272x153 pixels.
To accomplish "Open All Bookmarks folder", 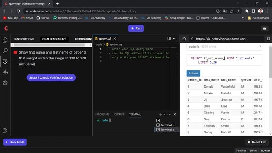I will coord(258,18).
